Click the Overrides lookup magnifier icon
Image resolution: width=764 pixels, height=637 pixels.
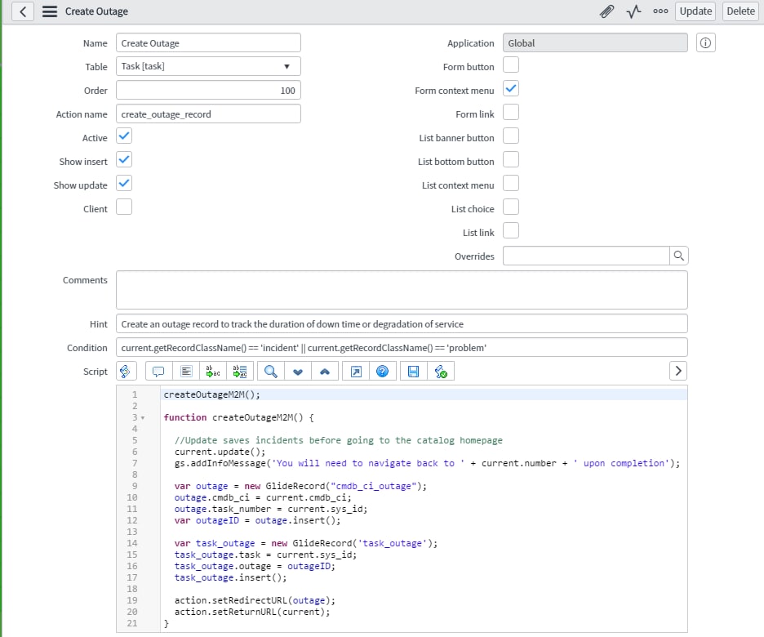point(679,256)
